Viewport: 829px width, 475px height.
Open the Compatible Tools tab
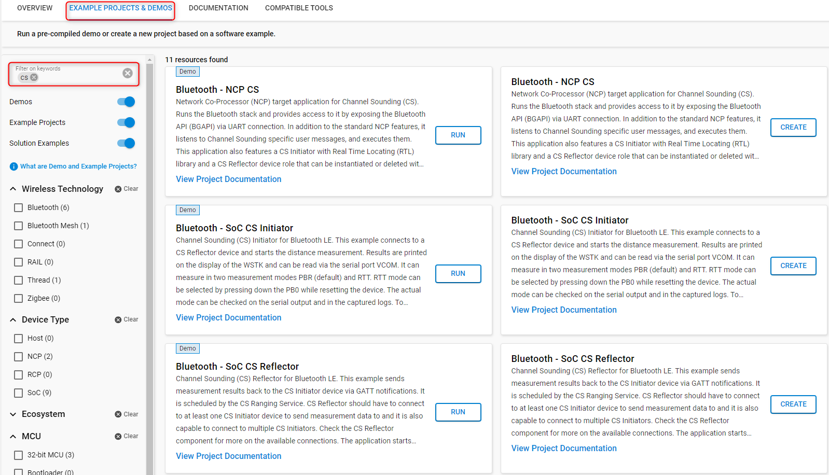coord(299,8)
